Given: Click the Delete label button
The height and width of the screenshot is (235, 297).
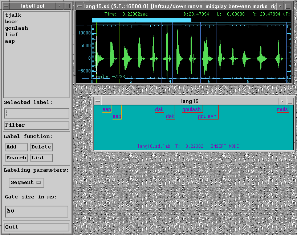Looking at the screenshot, I should tap(41, 147).
